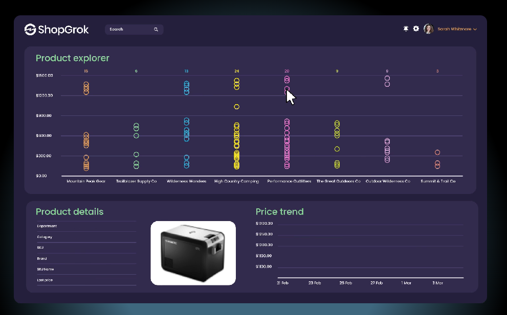Screen dimensions: 507x315
Task: Click the cooler product image thumbnail
Action: pos(193,253)
